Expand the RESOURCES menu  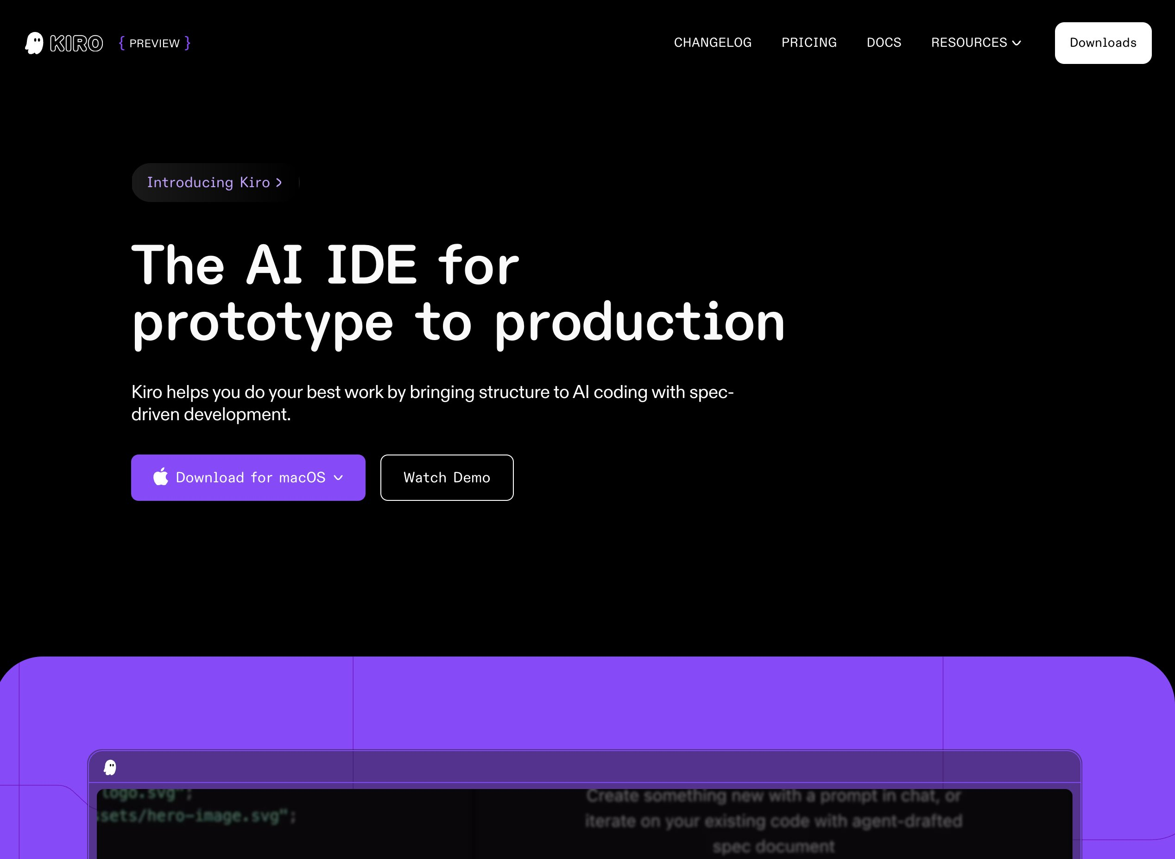(x=976, y=43)
